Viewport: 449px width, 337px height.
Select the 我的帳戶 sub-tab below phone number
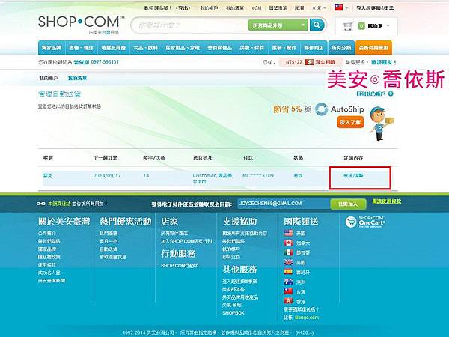[x=49, y=78]
